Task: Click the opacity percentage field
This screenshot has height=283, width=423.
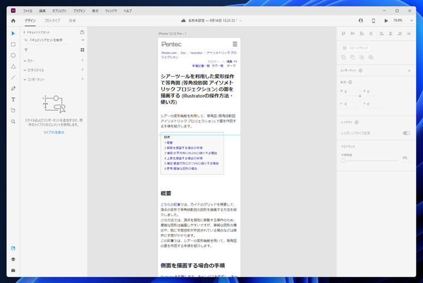Action: click(x=406, y=158)
